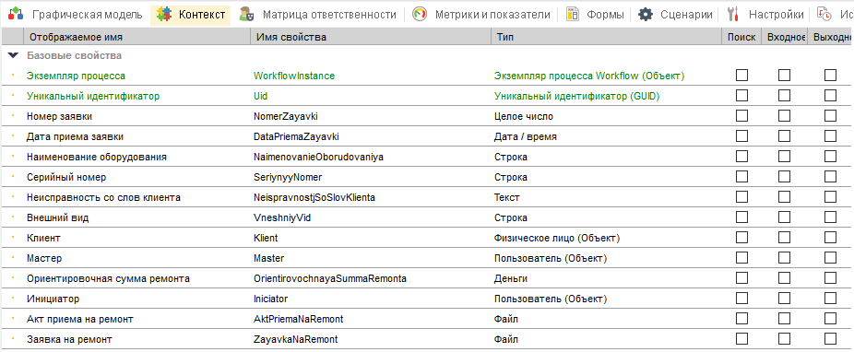Click property name AktPriemaNaRemont
Image resolution: width=854 pixels, height=352 pixels.
(299, 319)
